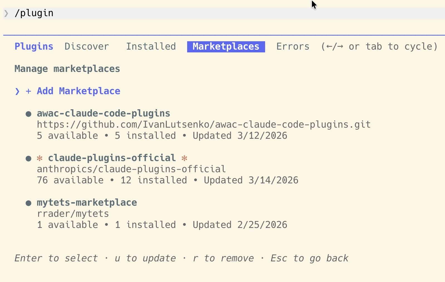This screenshot has height=282, width=445.
Task: Select the Marketplaces tab
Action: [x=226, y=47]
